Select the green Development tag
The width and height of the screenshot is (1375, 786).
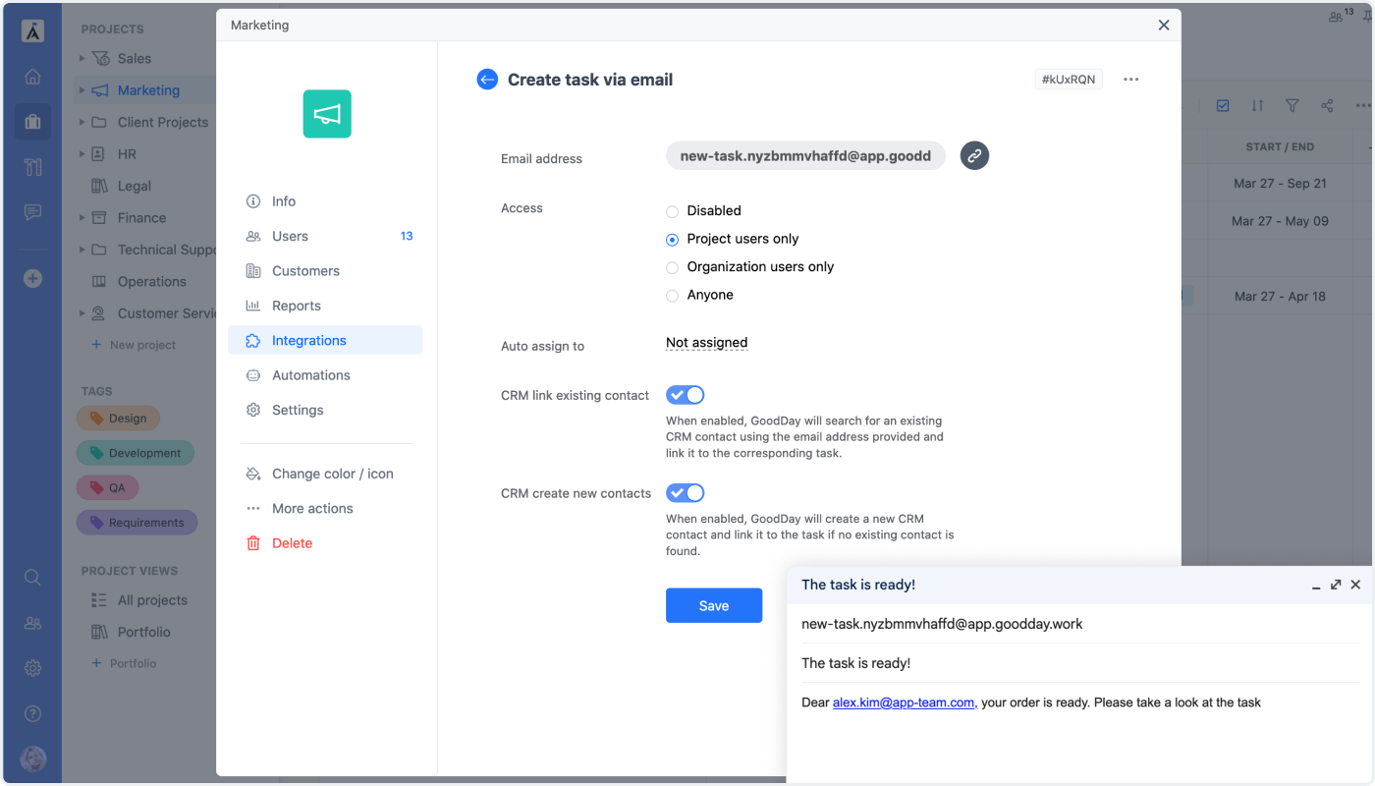[x=136, y=453]
